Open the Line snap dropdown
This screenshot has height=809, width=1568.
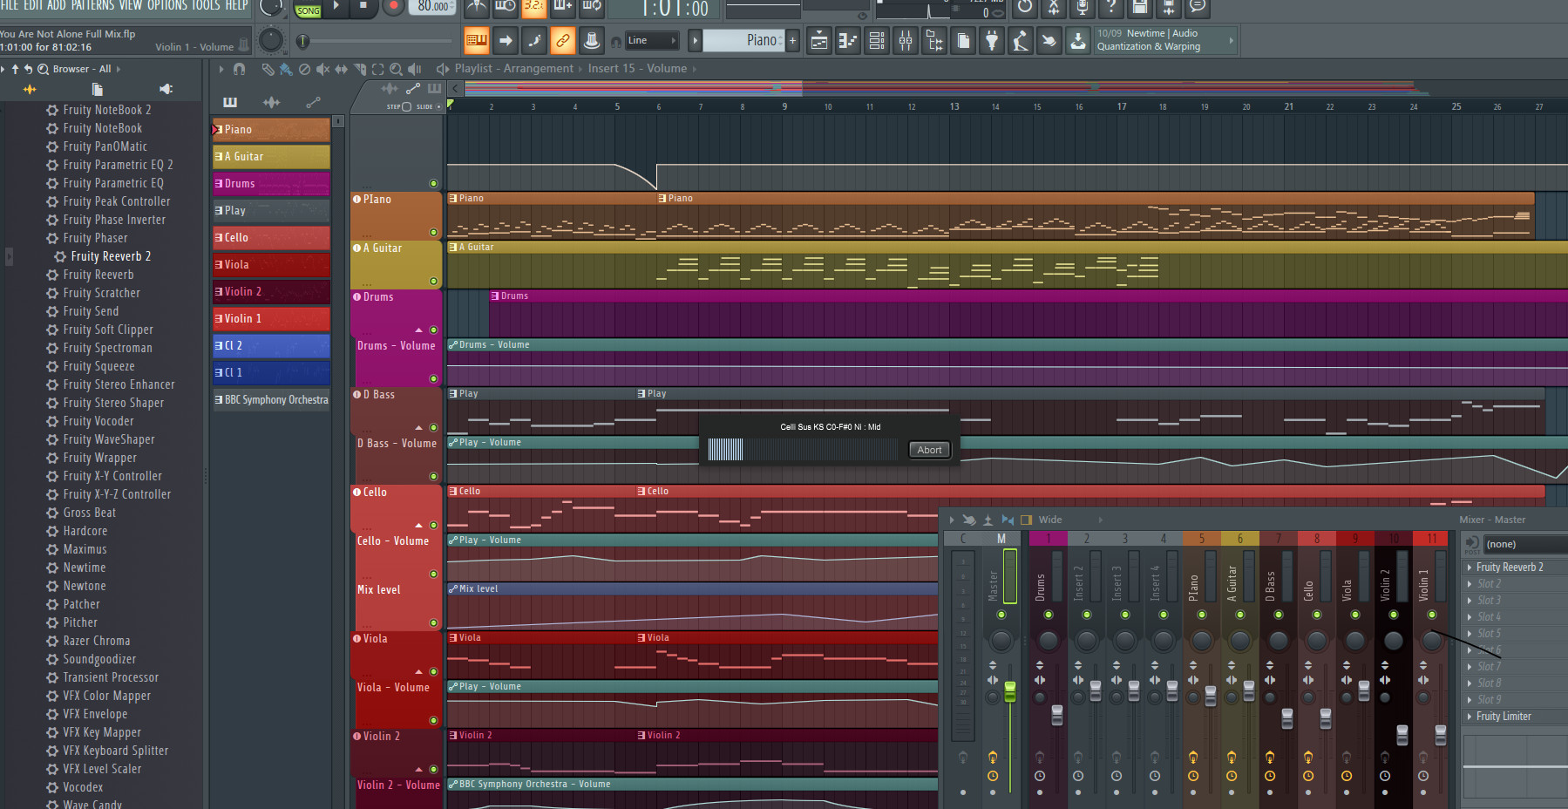coord(653,40)
